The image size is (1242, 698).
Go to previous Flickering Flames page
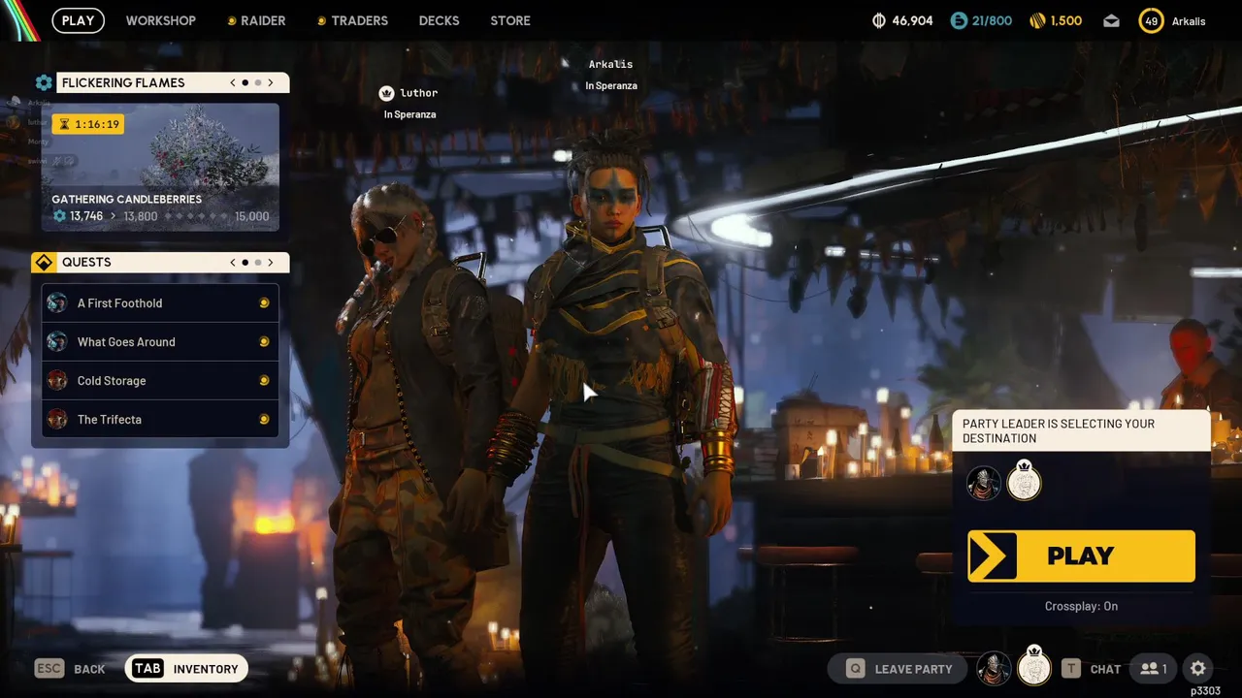233,82
